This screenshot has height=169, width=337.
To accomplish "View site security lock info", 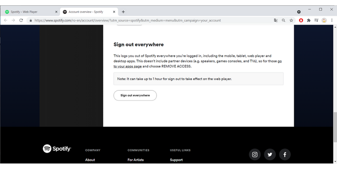I will pyautogui.click(x=31, y=20).
